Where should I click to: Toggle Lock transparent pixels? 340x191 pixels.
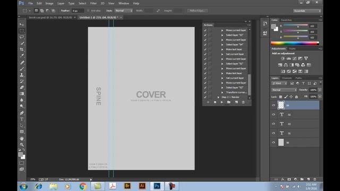[280, 97]
